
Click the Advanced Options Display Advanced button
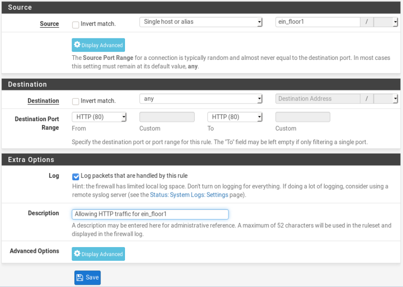click(x=98, y=254)
